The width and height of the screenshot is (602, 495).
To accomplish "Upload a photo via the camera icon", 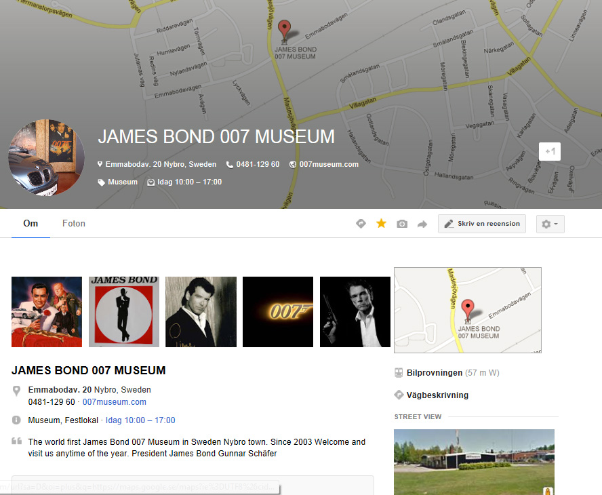I will 401,223.
